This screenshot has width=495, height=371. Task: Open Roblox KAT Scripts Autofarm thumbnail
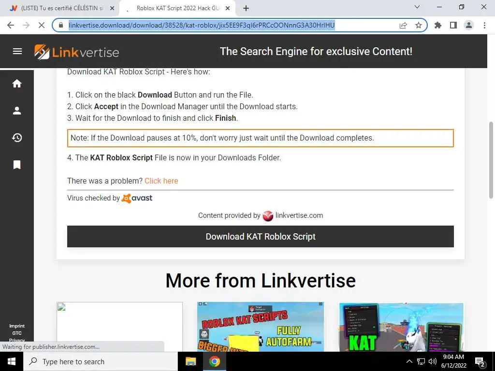(261, 327)
